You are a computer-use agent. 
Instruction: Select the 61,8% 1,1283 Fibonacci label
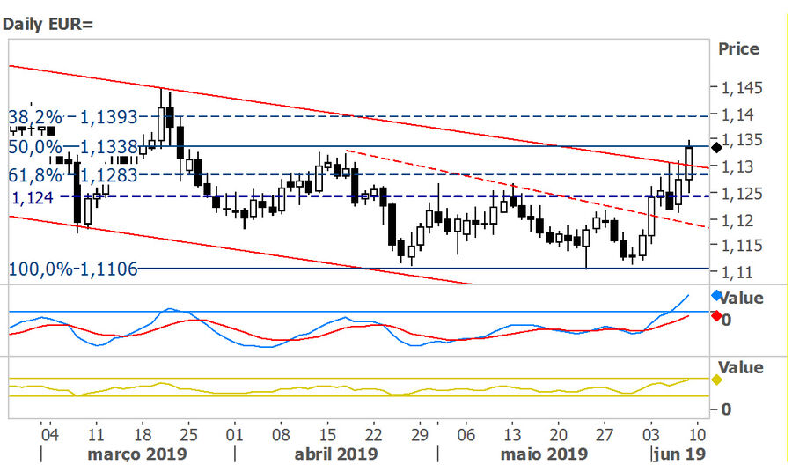(x=73, y=175)
